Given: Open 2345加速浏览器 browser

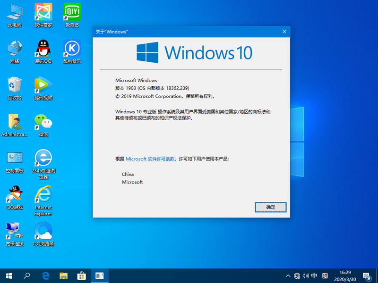Looking at the screenshot, I should coord(43,158).
